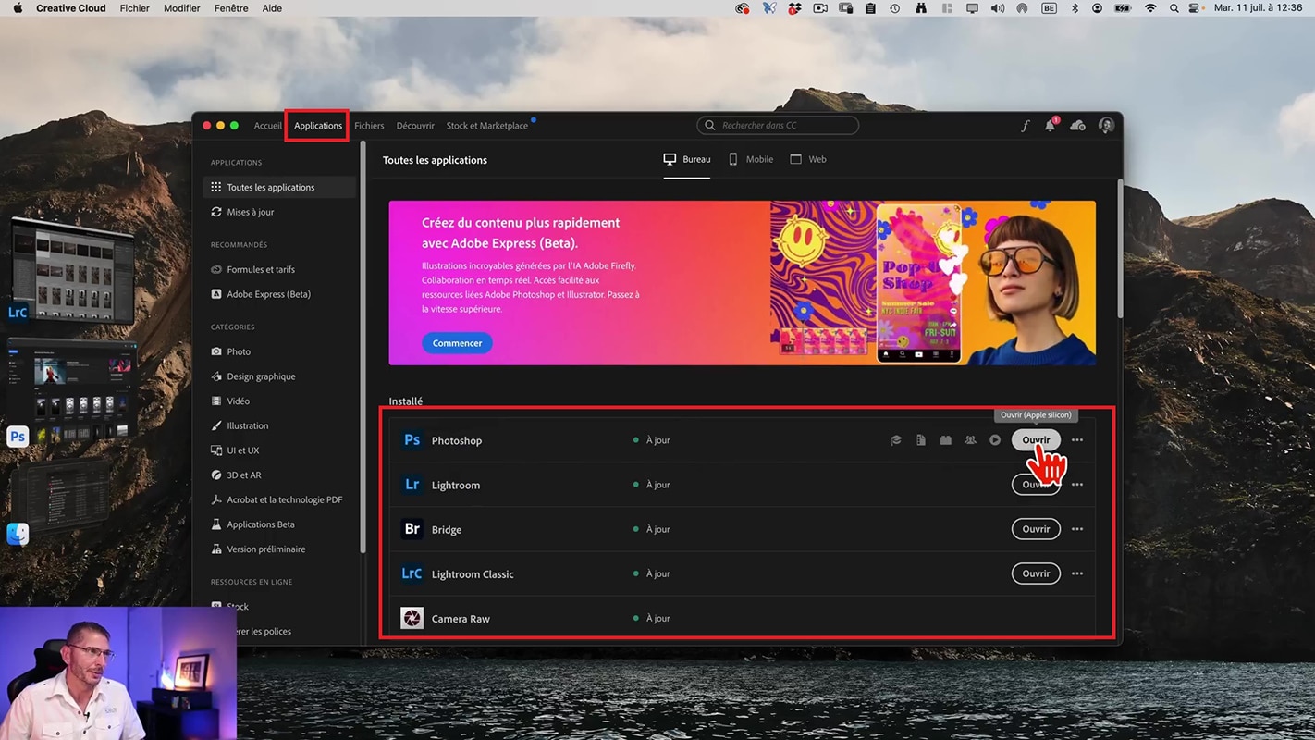Click the main content vertical scrollbar
Viewport: 1315px width, 740px height.
point(1119,250)
